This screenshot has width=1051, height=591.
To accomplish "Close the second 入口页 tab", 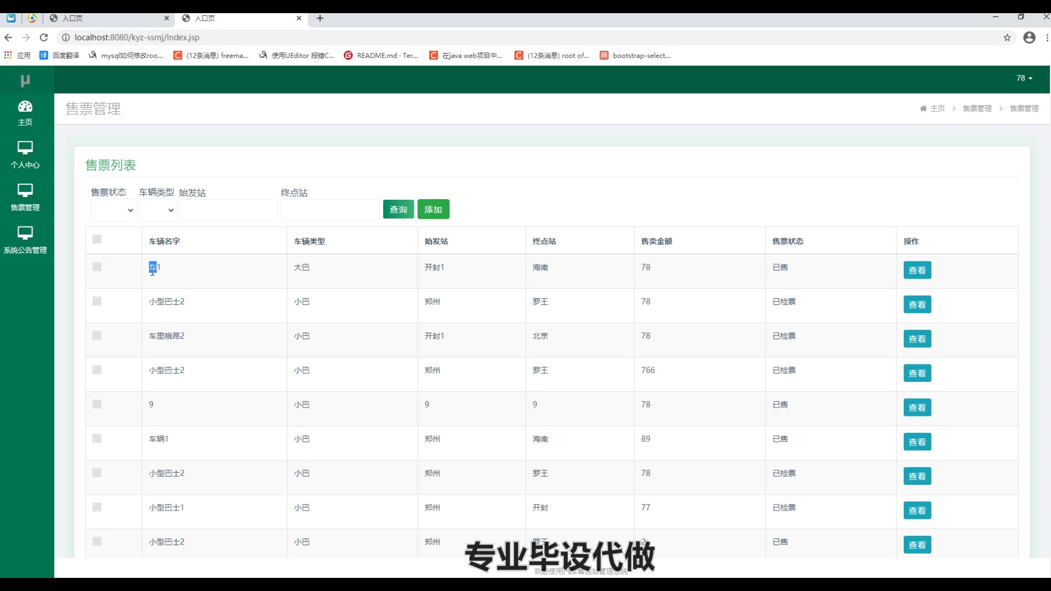I will tap(299, 18).
